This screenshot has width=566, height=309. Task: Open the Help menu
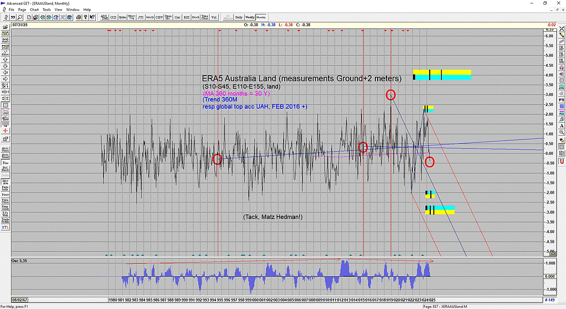point(87,10)
